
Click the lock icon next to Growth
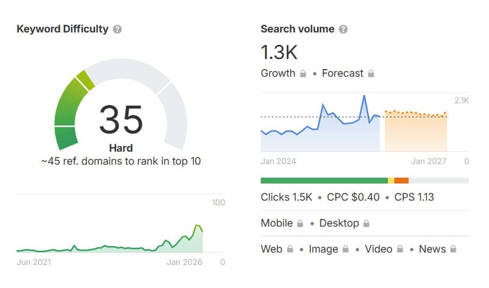pos(303,74)
